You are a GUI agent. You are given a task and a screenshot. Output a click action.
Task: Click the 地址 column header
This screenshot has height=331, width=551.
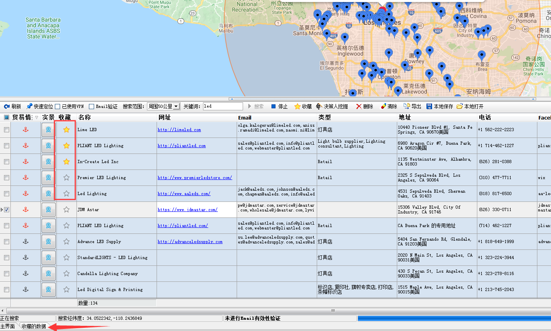(x=437, y=118)
